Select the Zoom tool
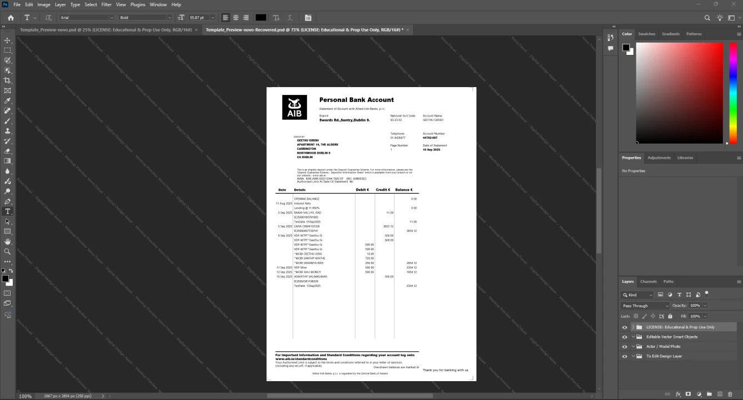The height and width of the screenshot is (400, 743). (8, 251)
